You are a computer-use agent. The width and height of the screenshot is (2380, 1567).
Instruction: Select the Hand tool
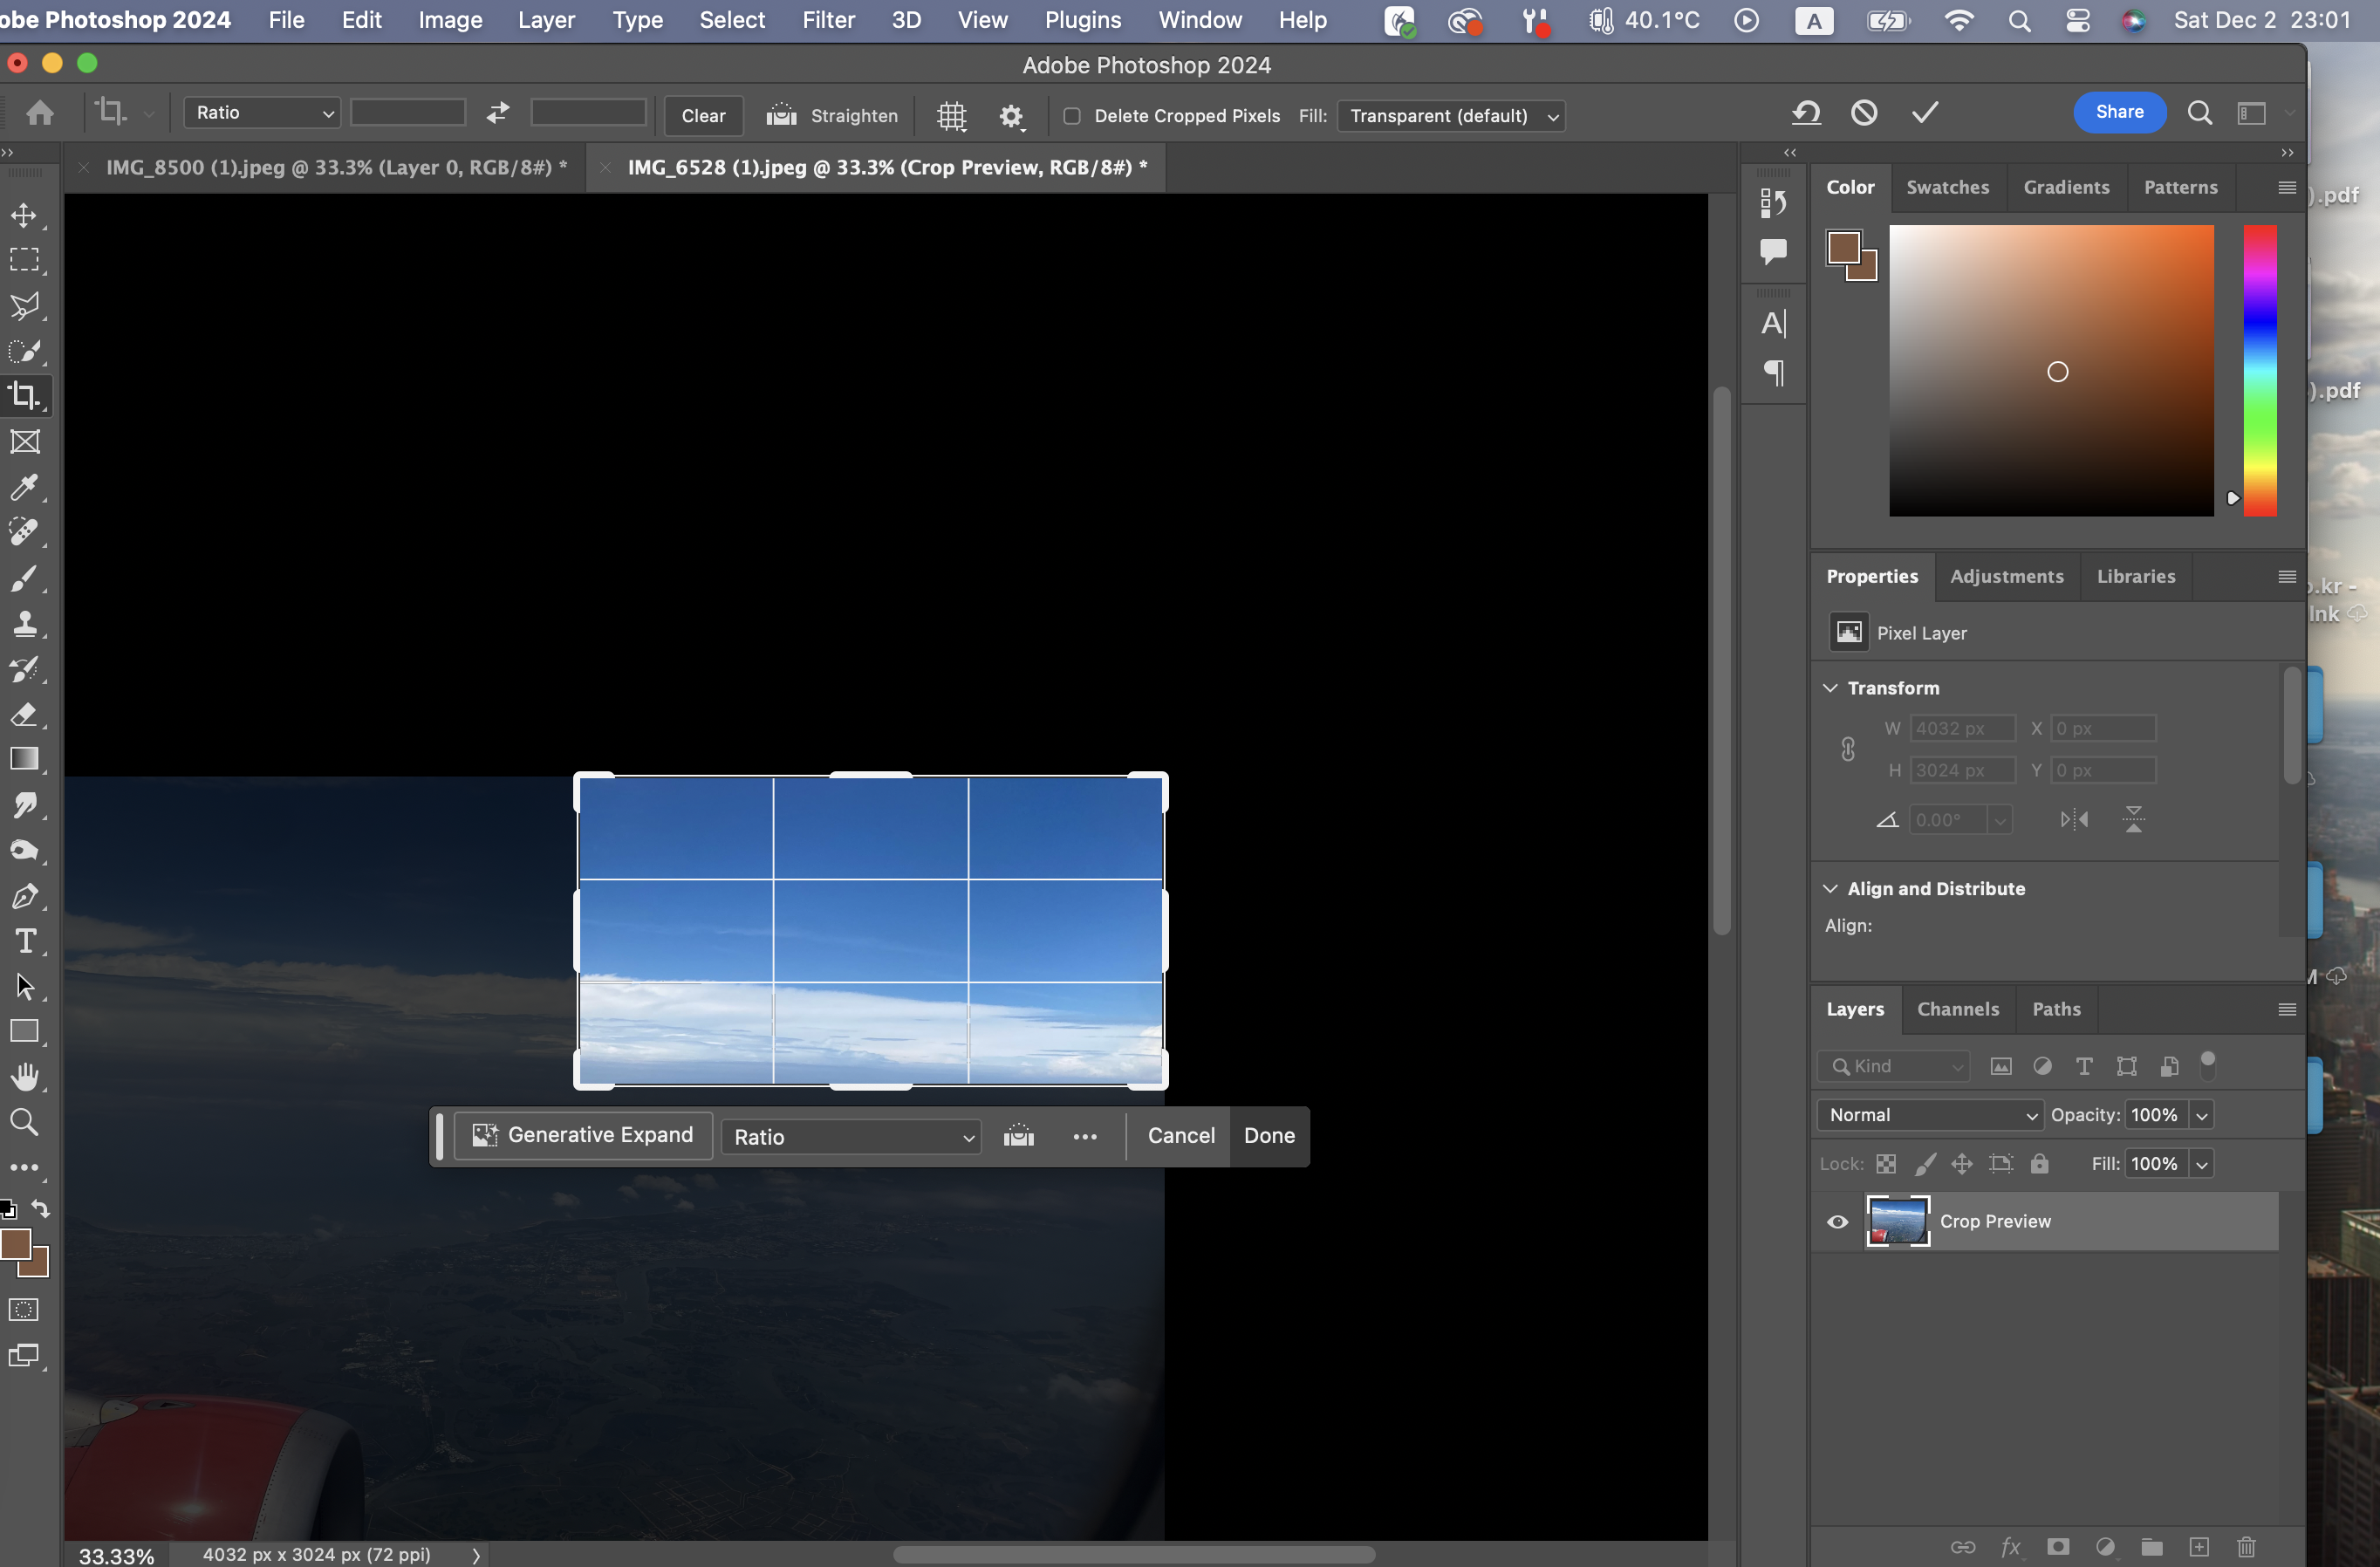24,1077
